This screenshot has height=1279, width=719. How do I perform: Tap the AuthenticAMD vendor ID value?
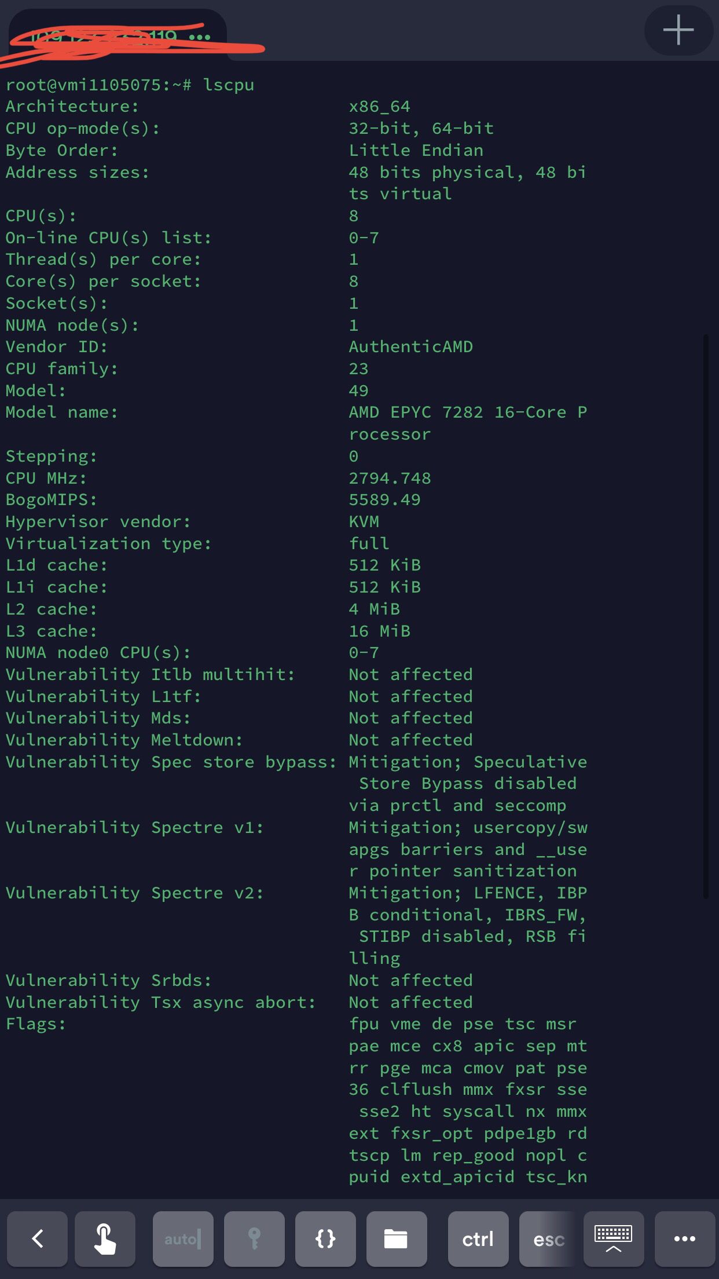(410, 347)
